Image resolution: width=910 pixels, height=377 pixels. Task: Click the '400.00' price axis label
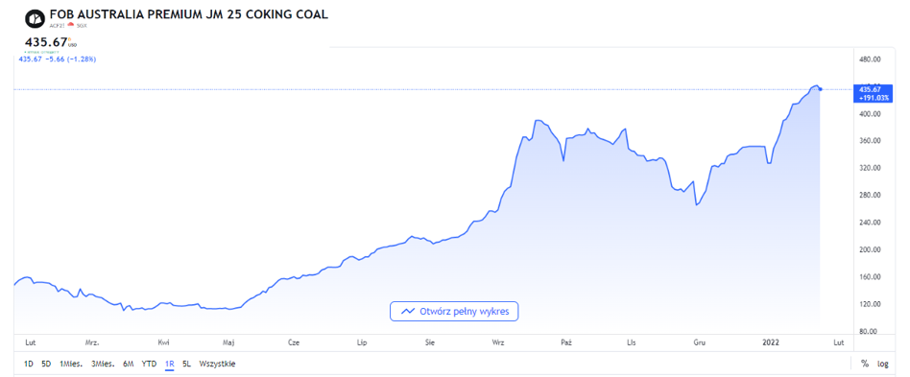[x=870, y=114]
